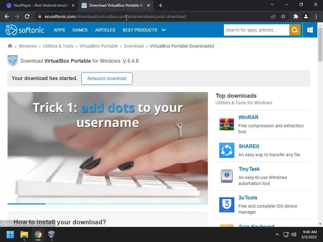Click 'How to install your download?' heading

(60, 222)
